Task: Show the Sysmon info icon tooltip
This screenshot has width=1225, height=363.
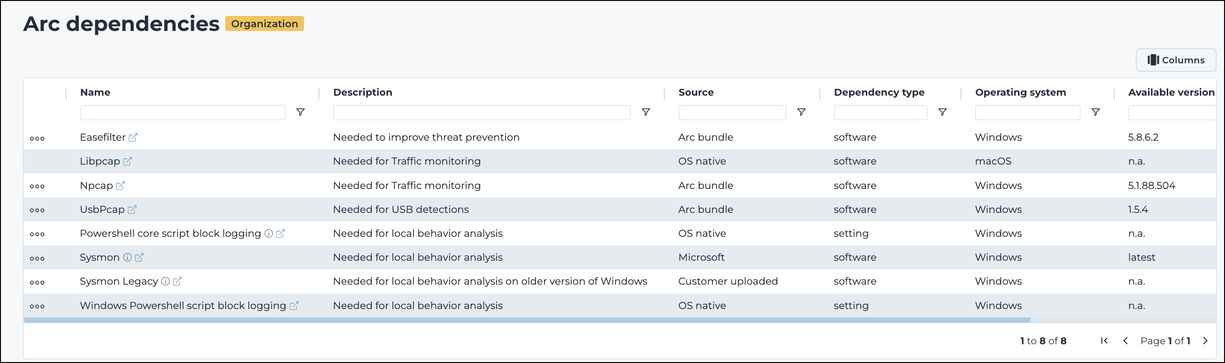Action: tap(128, 257)
